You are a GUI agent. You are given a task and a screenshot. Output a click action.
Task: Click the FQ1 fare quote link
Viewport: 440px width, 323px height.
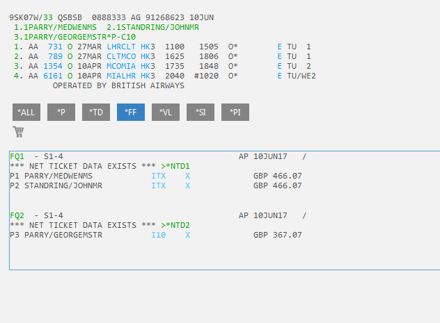click(17, 156)
